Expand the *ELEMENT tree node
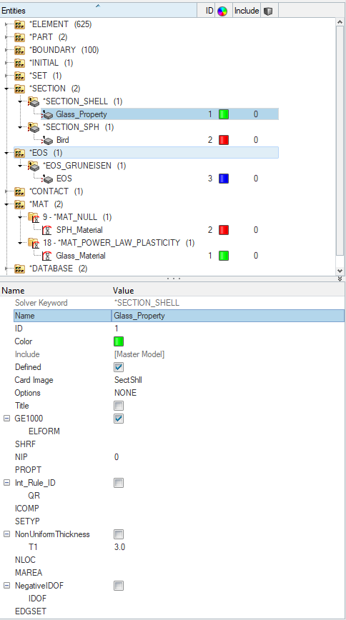The width and height of the screenshot is (346, 620). click(6, 24)
